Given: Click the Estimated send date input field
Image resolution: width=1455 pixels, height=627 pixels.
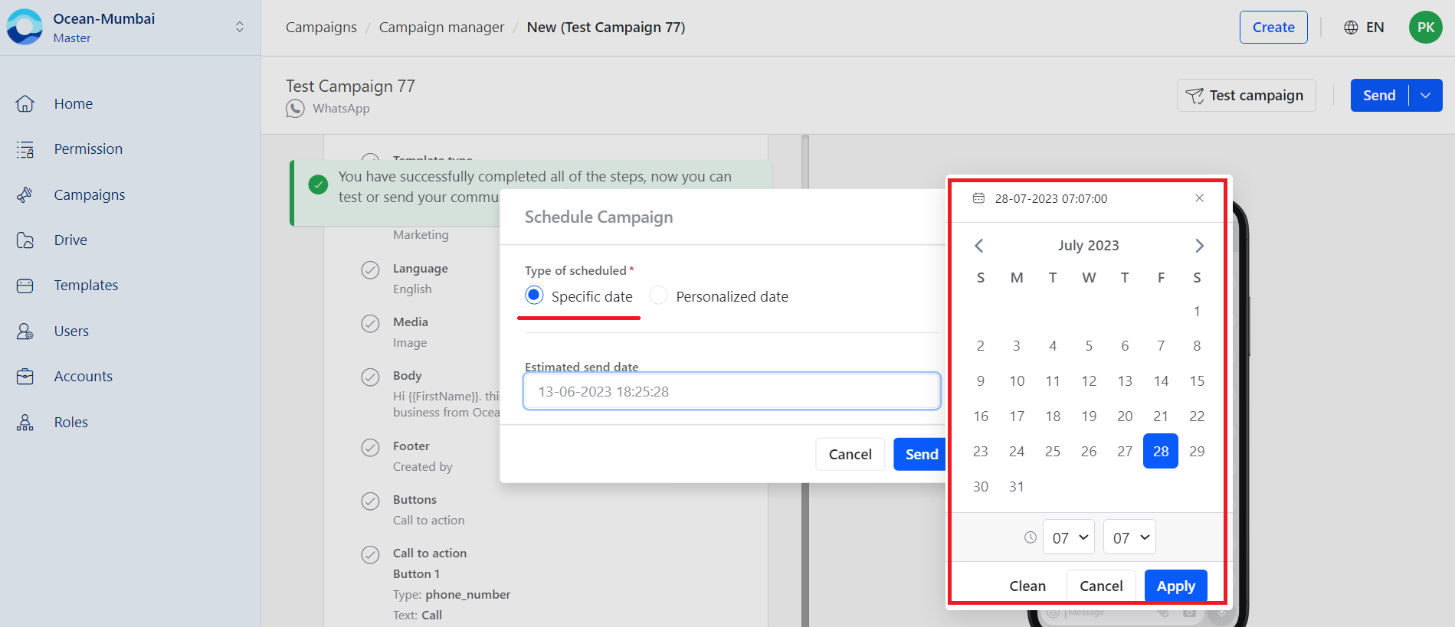Looking at the screenshot, I should tap(732, 391).
